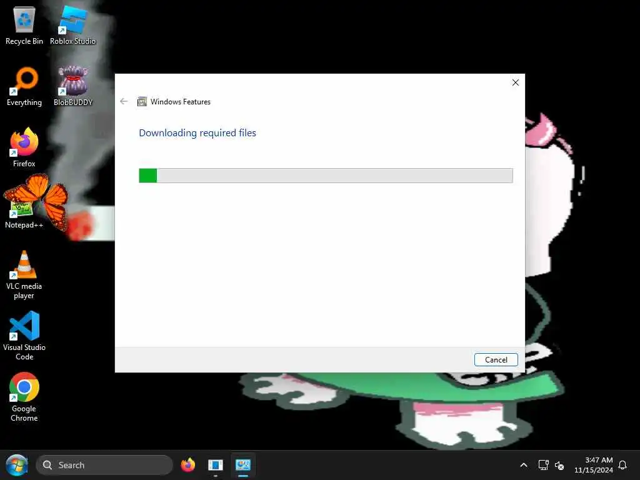Open Firefox from the taskbar
This screenshot has height=480, width=640.
point(187,465)
